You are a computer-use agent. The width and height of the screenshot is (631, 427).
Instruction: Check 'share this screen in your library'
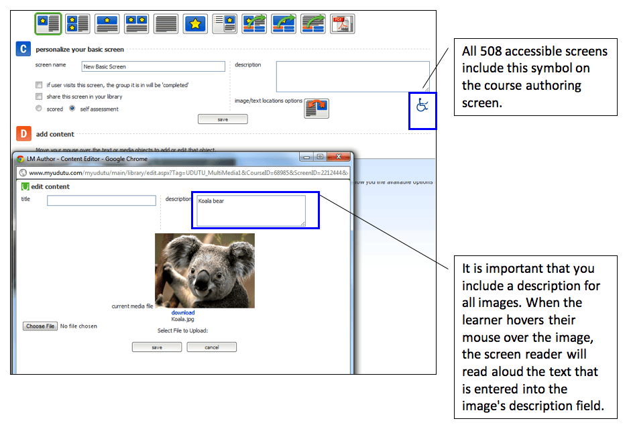pos(39,97)
